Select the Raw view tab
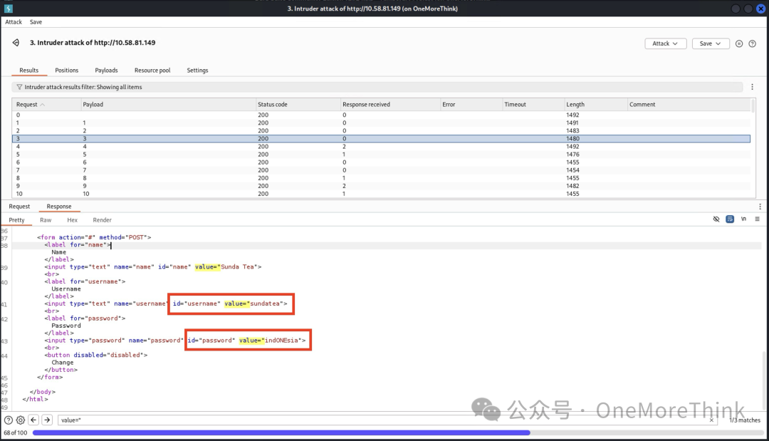Screen dimensions: 769x441 [46, 219]
